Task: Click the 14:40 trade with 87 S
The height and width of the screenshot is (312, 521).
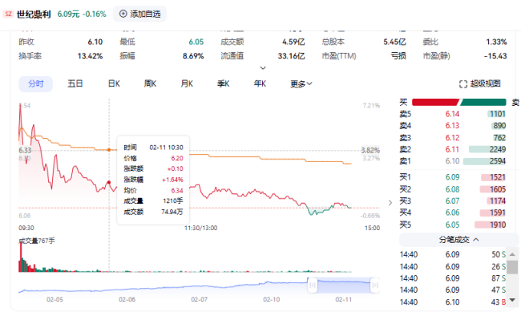Action: pos(453,278)
